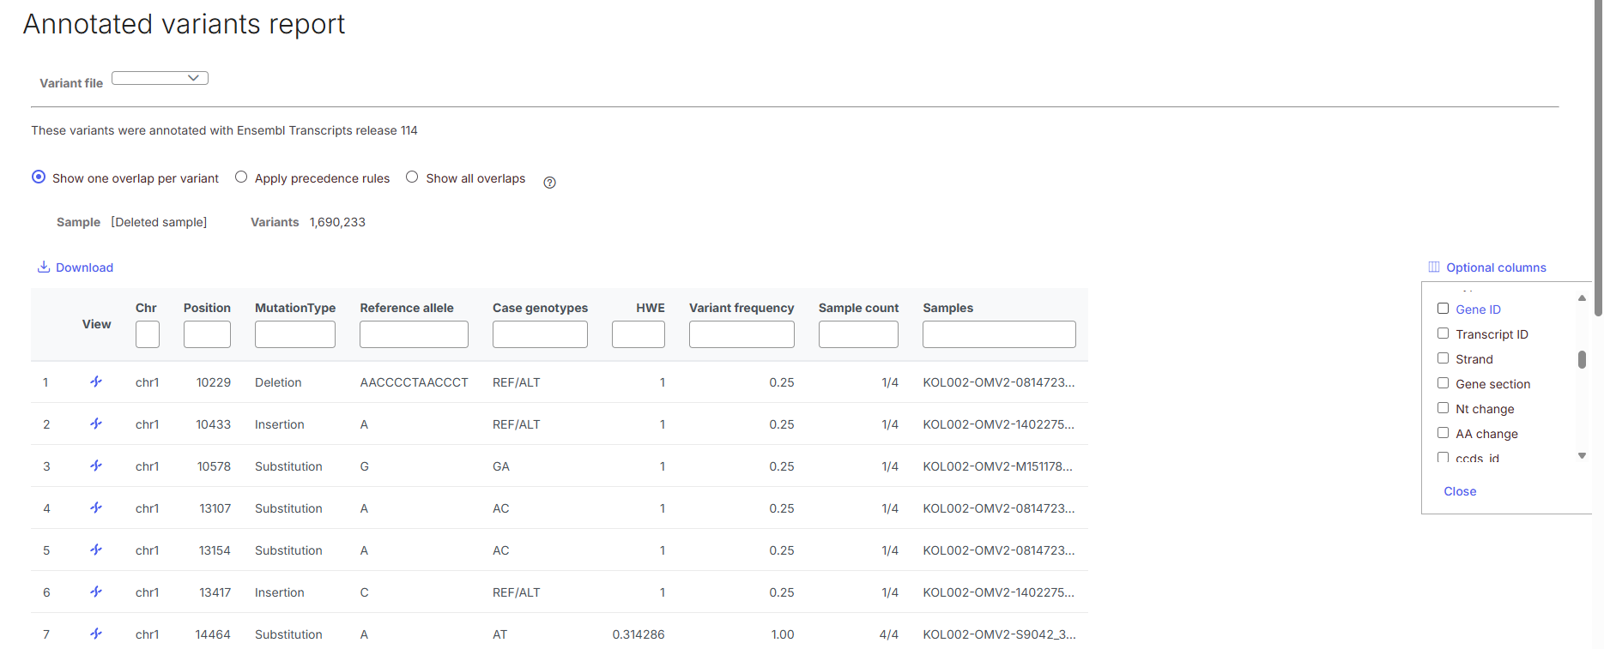Open the Variant file dropdown
Screen dimensions: 1604x649
(160, 78)
